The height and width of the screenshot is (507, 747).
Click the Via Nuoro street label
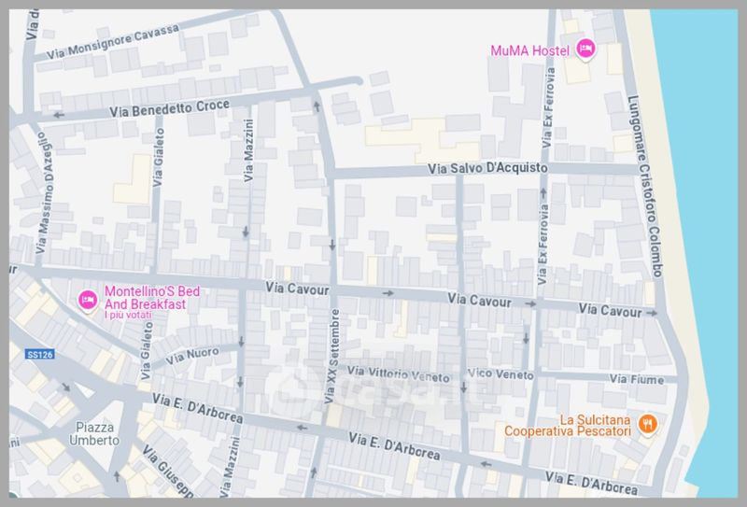click(192, 356)
